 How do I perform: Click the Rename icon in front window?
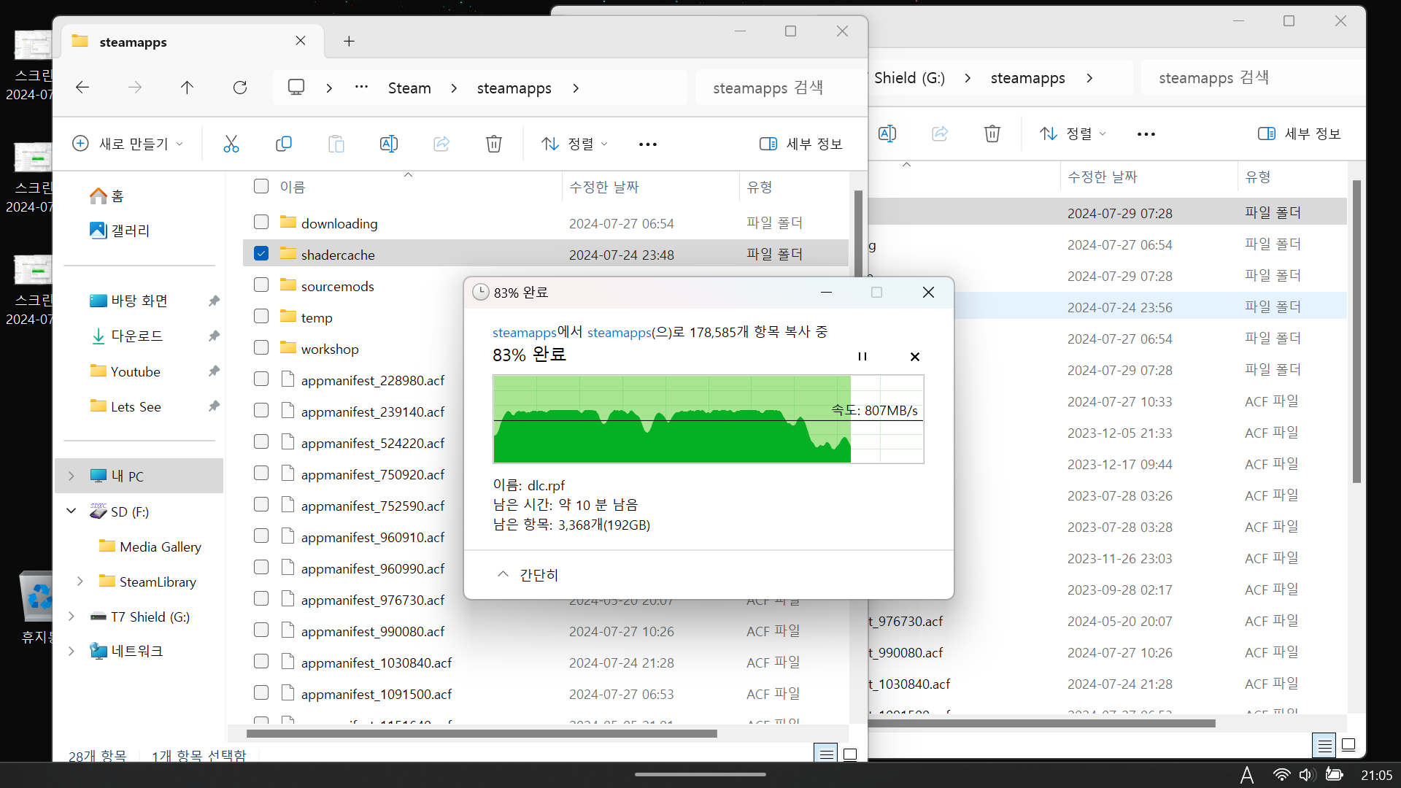click(388, 144)
